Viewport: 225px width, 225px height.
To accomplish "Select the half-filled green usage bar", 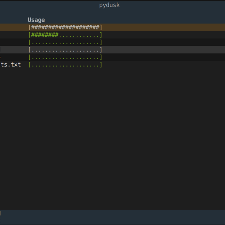I will point(65,35).
